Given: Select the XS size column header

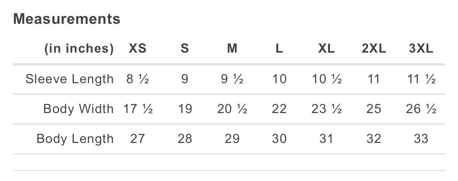Looking at the screenshot, I should click(137, 49).
